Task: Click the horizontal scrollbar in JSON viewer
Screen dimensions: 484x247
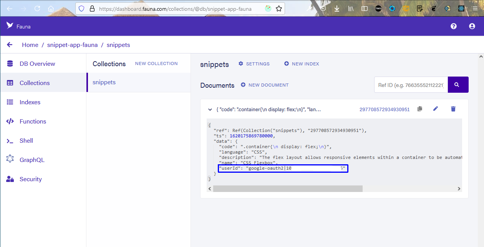Action: (x=288, y=189)
